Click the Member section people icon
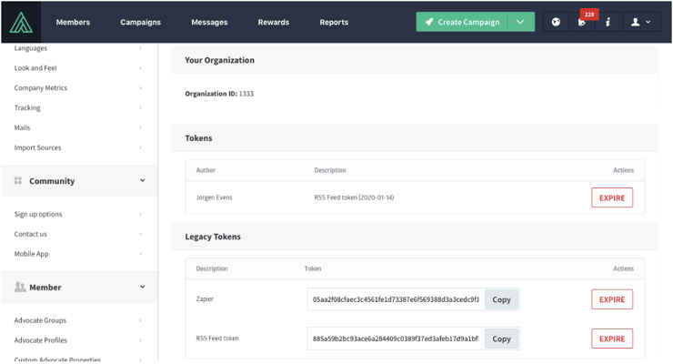673x364 pixels. (20, 287)
